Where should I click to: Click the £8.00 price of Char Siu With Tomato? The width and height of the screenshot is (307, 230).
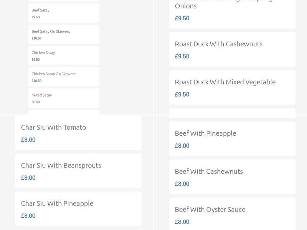pos(28,140)
